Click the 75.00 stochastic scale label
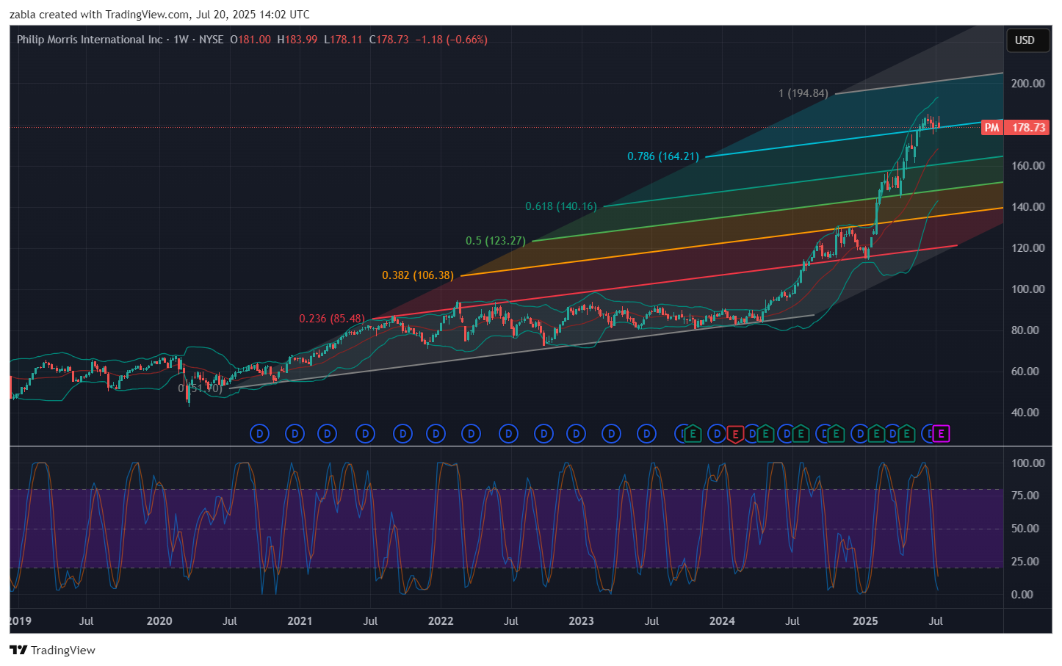This screenshot has height=666, width=1062. pyautogui.click(x=1025, y=496)
